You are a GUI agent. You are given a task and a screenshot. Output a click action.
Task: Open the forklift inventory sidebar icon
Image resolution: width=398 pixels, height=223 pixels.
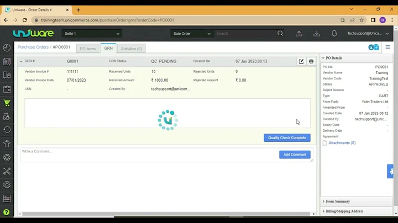point(7,116)
